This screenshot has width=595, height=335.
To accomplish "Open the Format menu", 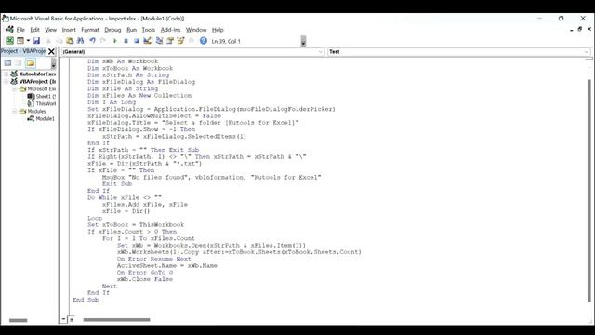I will coord(90,30).
